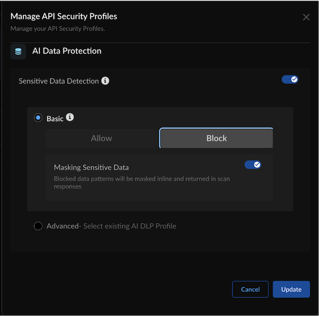Select the Block action option

coord(216,138)
